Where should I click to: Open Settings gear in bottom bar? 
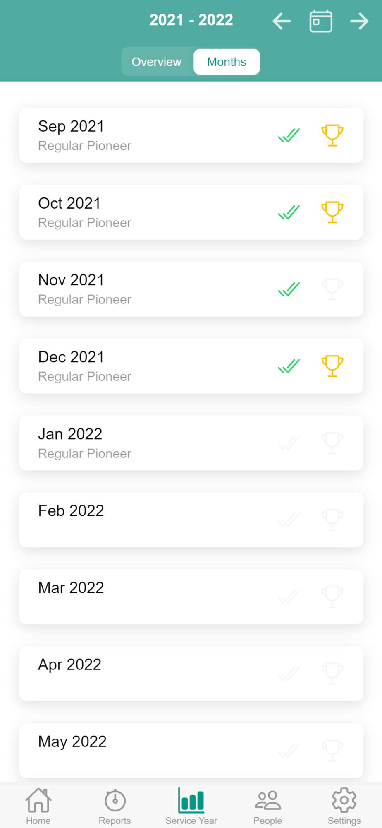(x=344, y=806)
